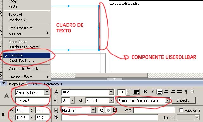The height and width of the screenshot is (122, 203).
Task: Open the Arial font family dropdown
Action: point(111,92)
